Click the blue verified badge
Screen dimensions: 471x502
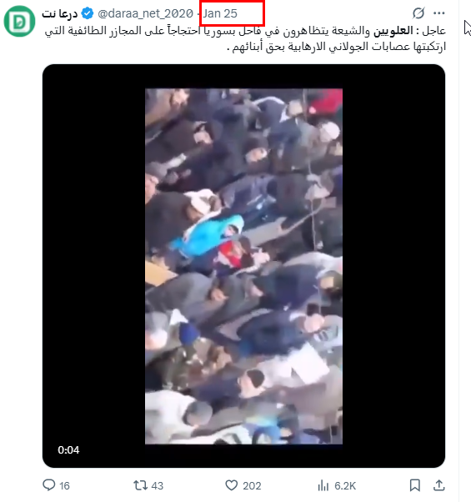coord(87,13)
